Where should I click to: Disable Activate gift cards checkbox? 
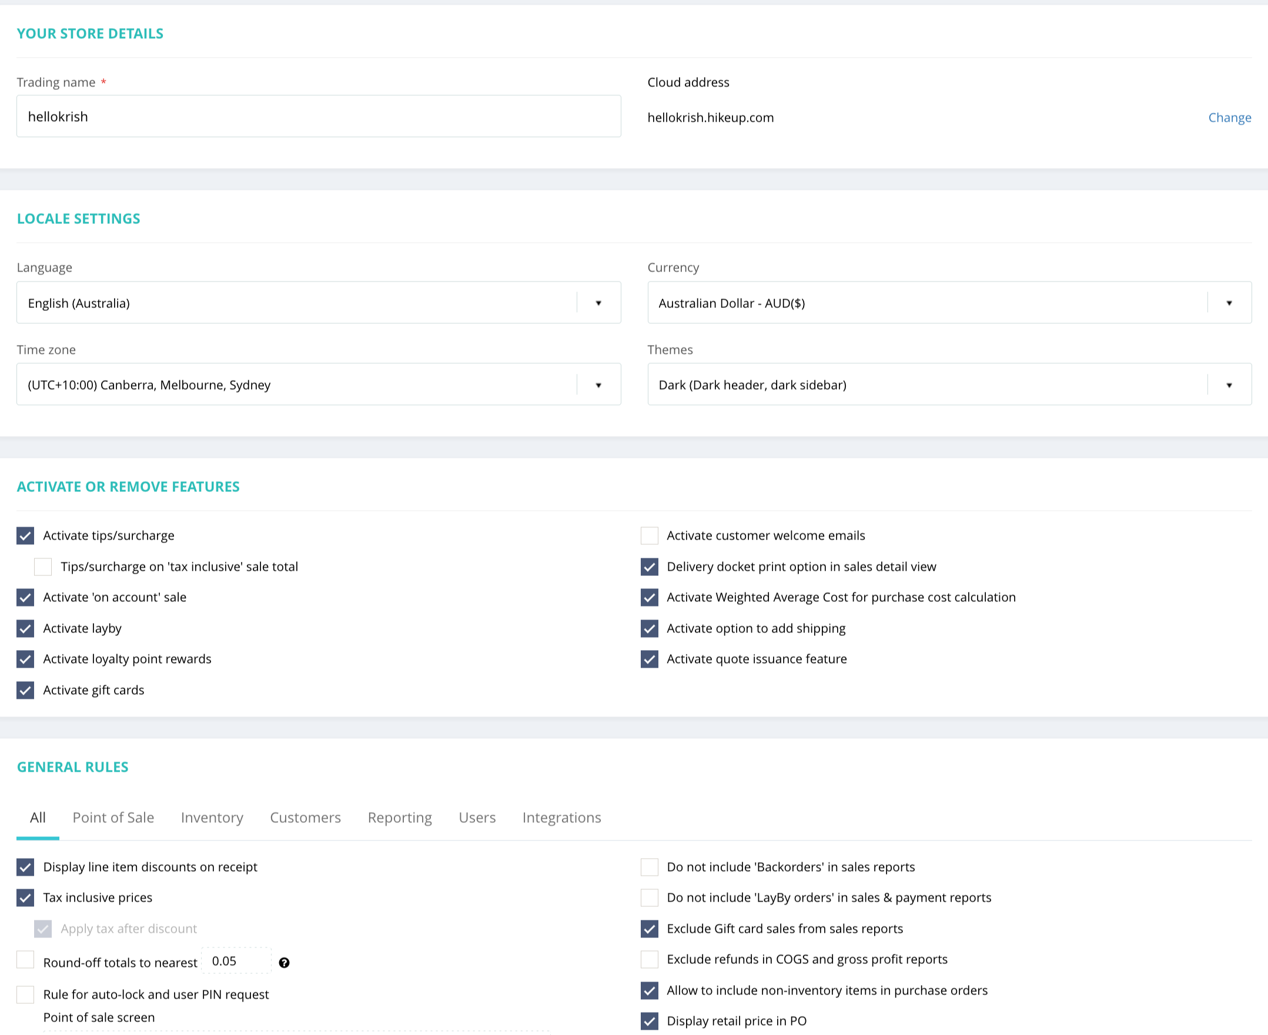(x=25, y=690)
